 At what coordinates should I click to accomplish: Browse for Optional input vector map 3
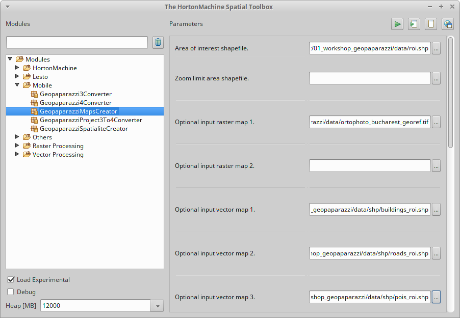pyautogui.click(x=436, y=297)
